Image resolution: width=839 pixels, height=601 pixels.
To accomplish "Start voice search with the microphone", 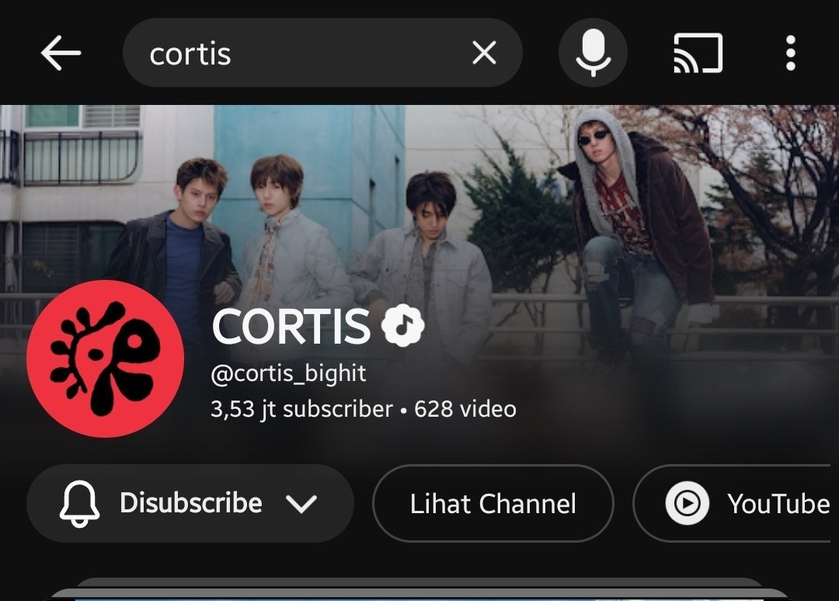I will [x=593, y=53].
